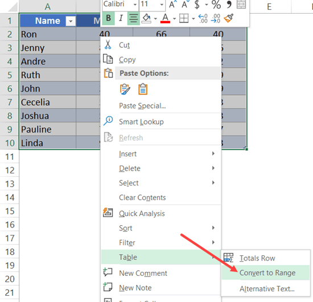Expand the Sort submenu
The image size is (313, 302).
pyautogui.click(x=161, y=228)
